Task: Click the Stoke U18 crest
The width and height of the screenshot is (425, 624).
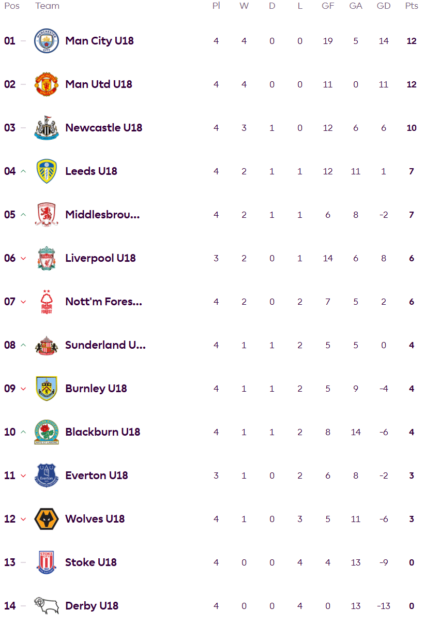Action: click(47, 562)
